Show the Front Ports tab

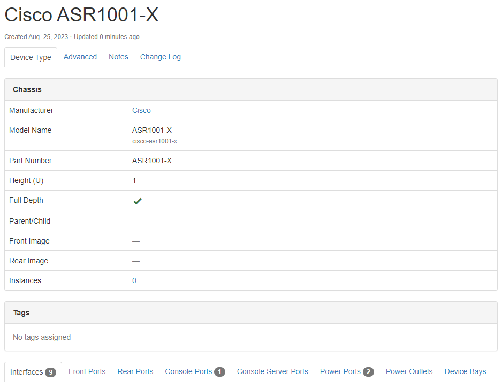tap(87, 371)
